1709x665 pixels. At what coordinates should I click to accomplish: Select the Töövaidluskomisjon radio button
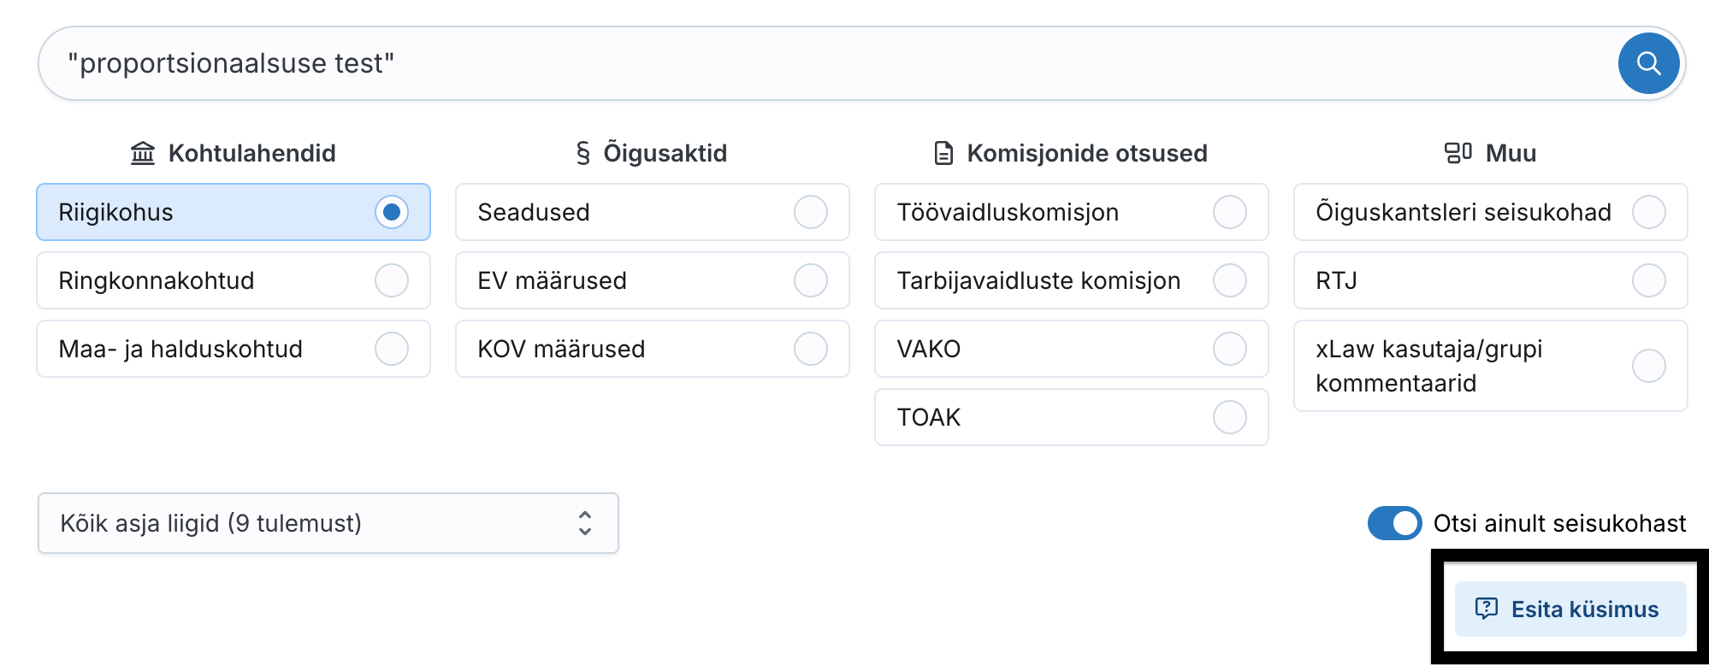click(x=1230, y=213)
